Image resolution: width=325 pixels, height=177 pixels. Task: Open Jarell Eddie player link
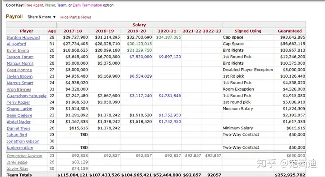tap(17, 162)
